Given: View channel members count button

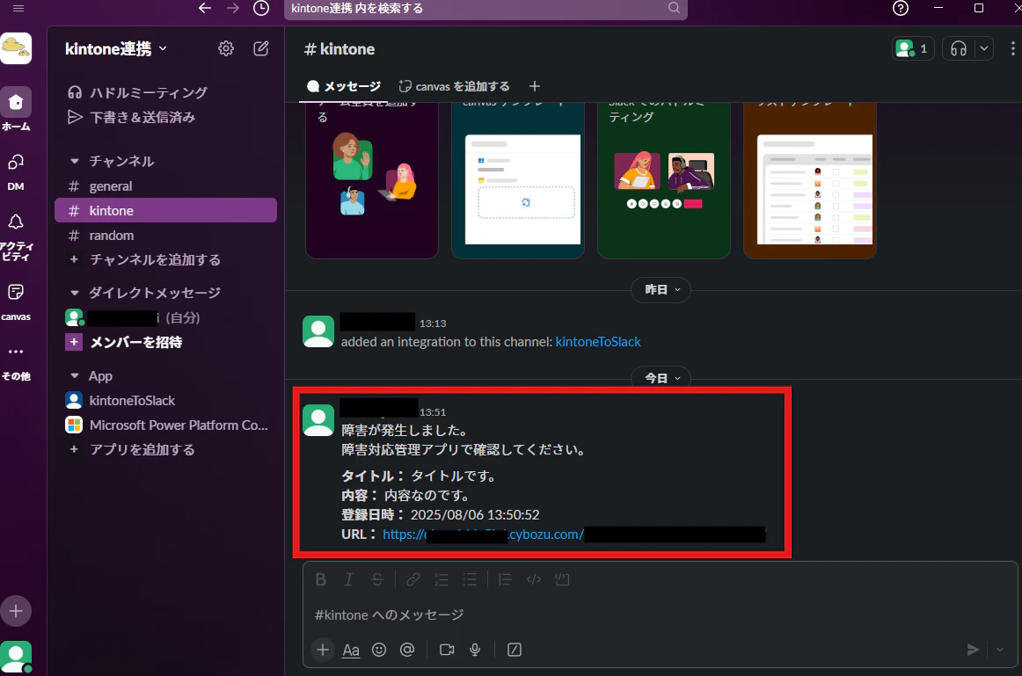Looking at the screenshot, I should [913, 48].
